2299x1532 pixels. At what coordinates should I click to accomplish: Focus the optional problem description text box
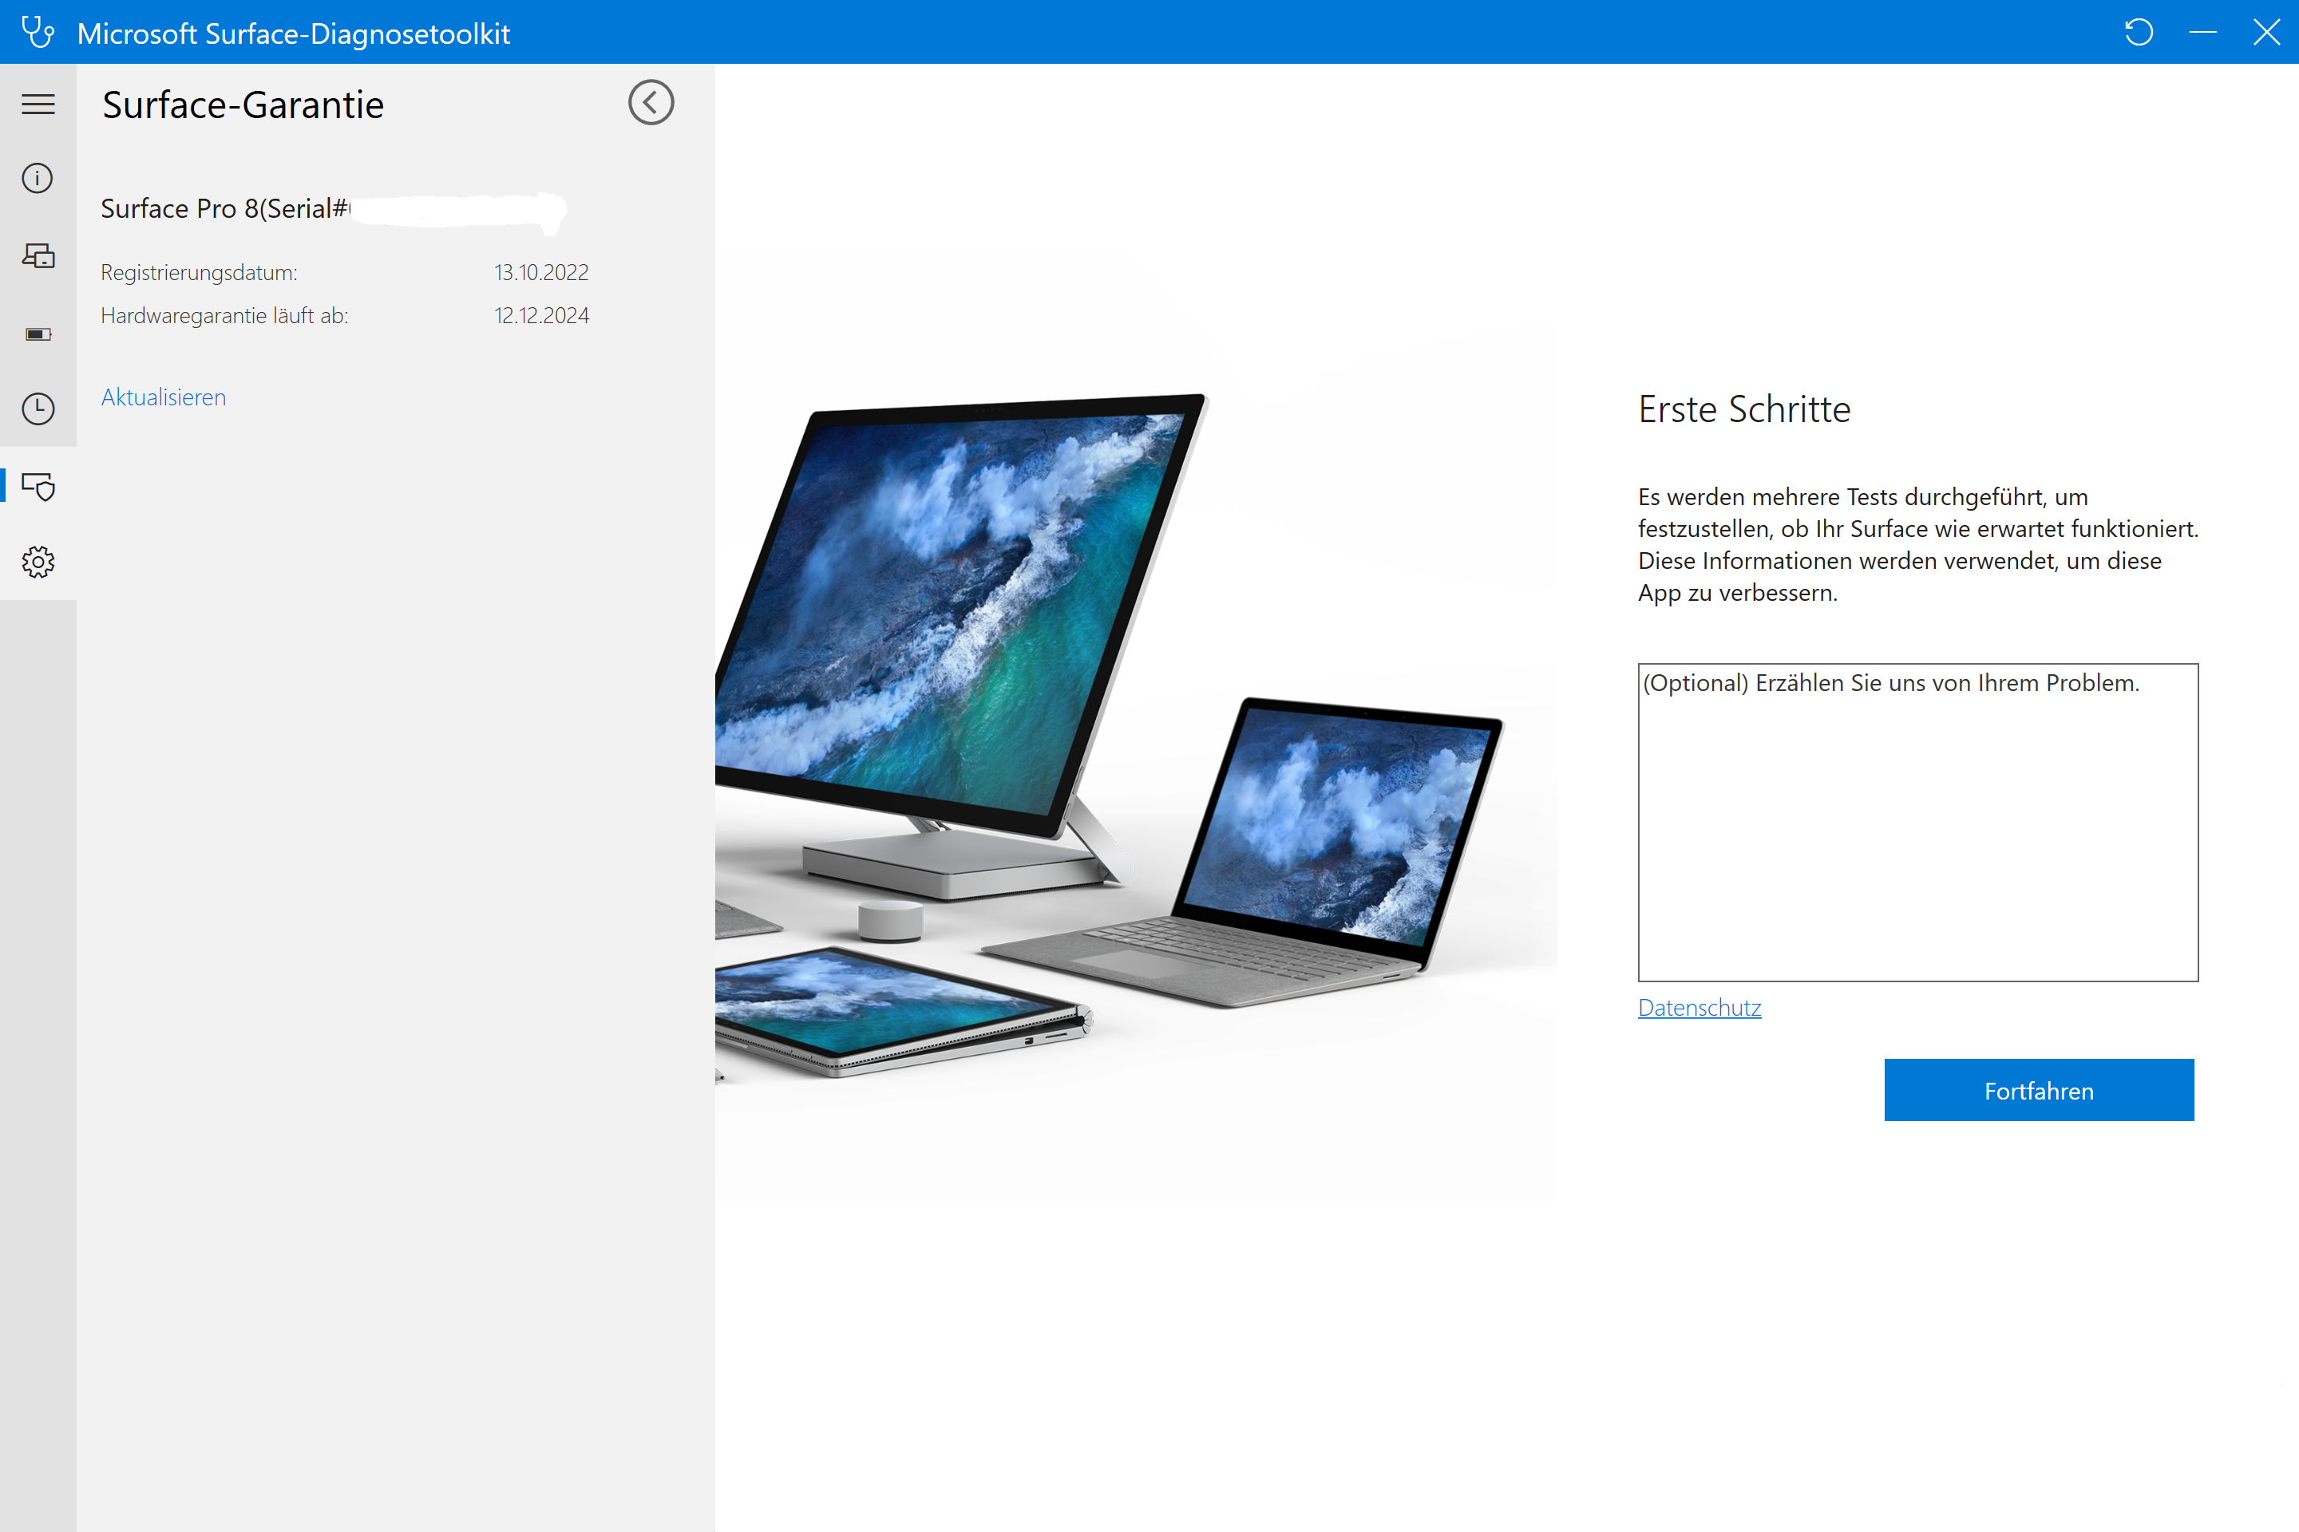coord(1917,823)
